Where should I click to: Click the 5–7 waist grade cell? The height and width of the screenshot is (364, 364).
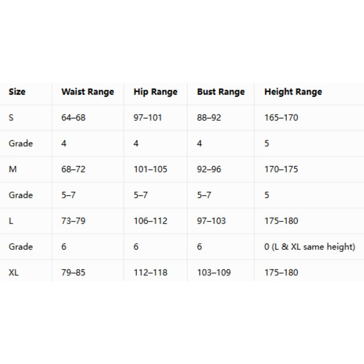pos(69,195)
